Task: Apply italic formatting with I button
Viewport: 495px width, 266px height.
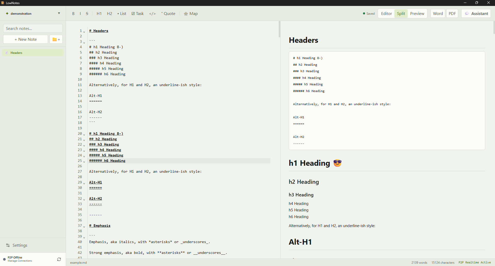Action: (x=80, y=14)
